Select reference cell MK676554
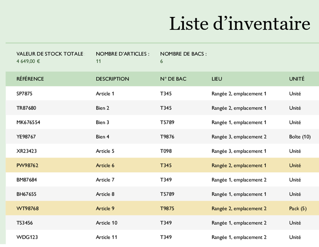 [x=28, y=122]
